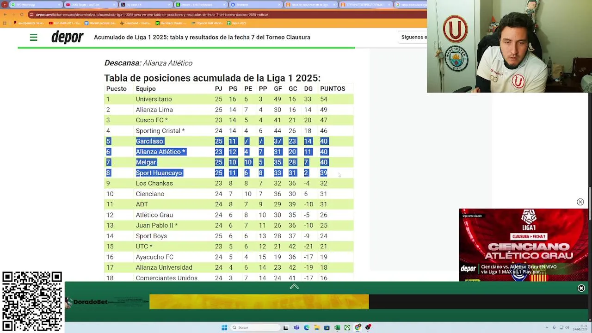
Task: Click 'Descansa: Alianza Atlético' text
Action: pyautogui.click(x=148, y=63)
